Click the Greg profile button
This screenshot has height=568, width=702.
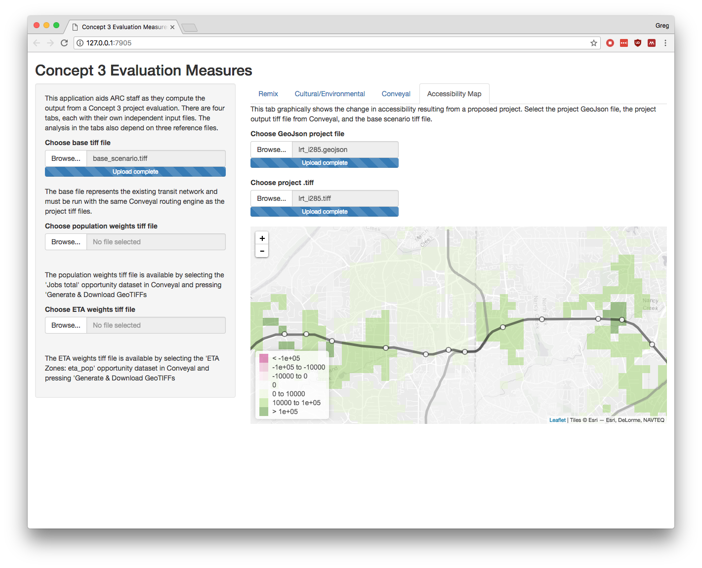tap(662, 26)
